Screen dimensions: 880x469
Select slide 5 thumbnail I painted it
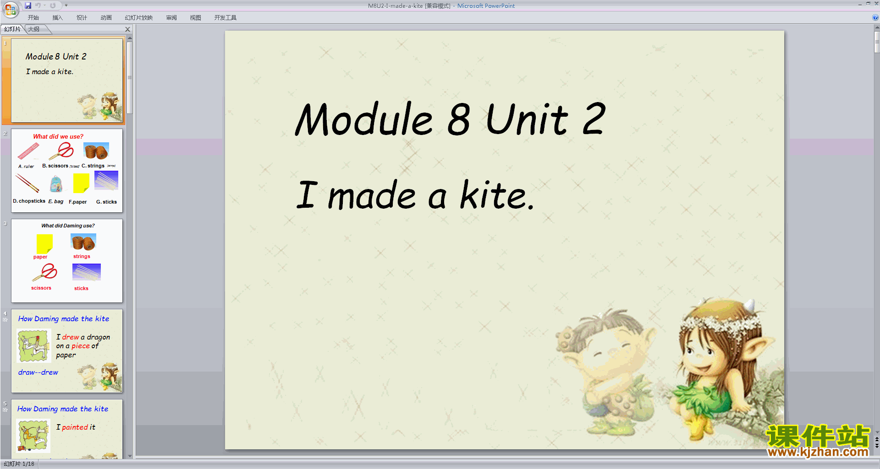coord(67,429)
